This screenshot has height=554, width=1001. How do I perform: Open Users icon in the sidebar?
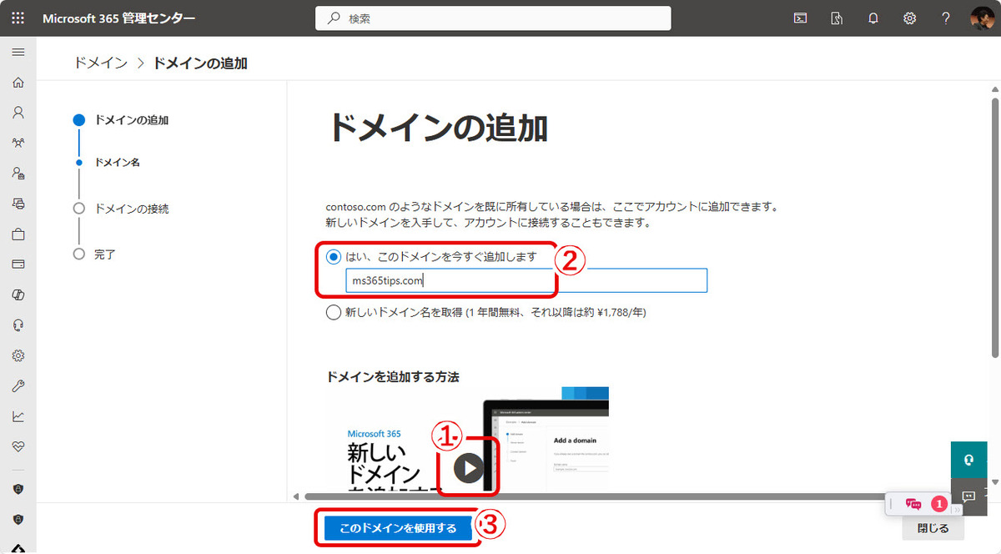click(18, 112)
